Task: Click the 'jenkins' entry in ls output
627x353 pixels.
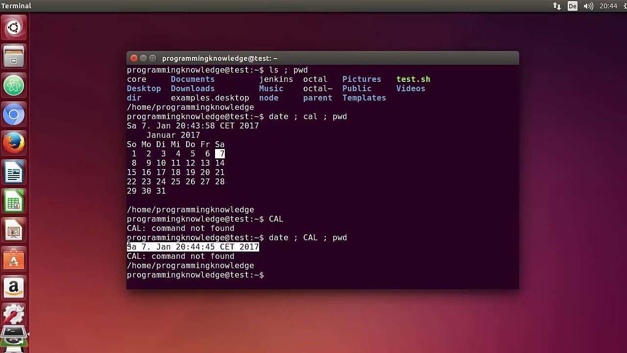Action: click(x=276, y=79)
